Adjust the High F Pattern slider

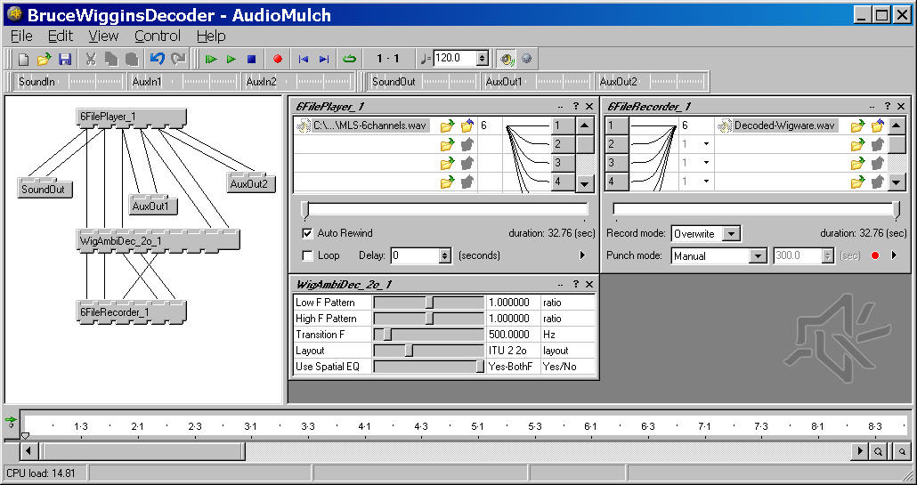coord(429,319)
